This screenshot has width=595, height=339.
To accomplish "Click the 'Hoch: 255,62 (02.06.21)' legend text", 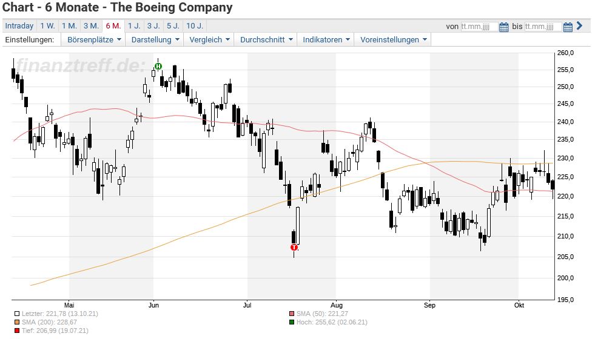I will tap(332, 322).
